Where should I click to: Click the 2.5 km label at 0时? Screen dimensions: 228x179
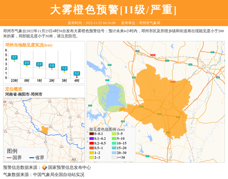point(27,63)
